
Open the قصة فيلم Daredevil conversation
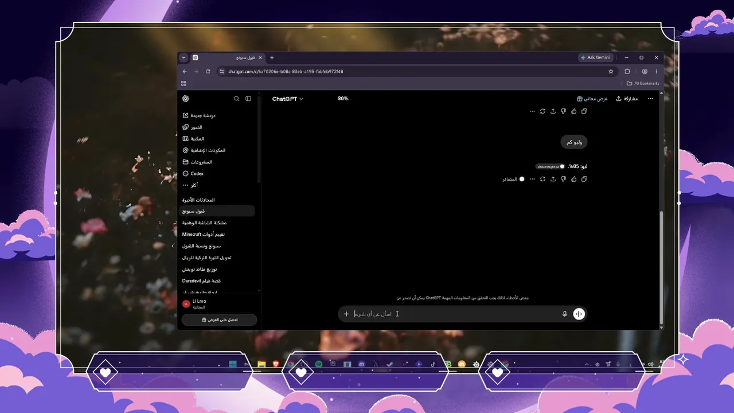pyautogui.click(x=218, y=281)
